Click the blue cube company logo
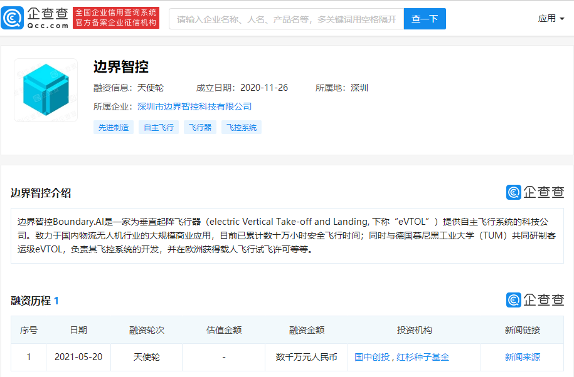Image resolution: width=574 pixels, height=377 pixels. 46,90
